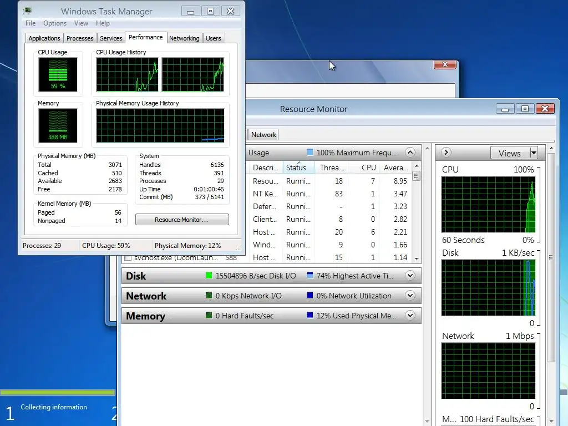Image resolution: width=568 pixels, height=426 pixels.
Task: Open the Options menu in Task Manager
Action: tap(55, 23)
